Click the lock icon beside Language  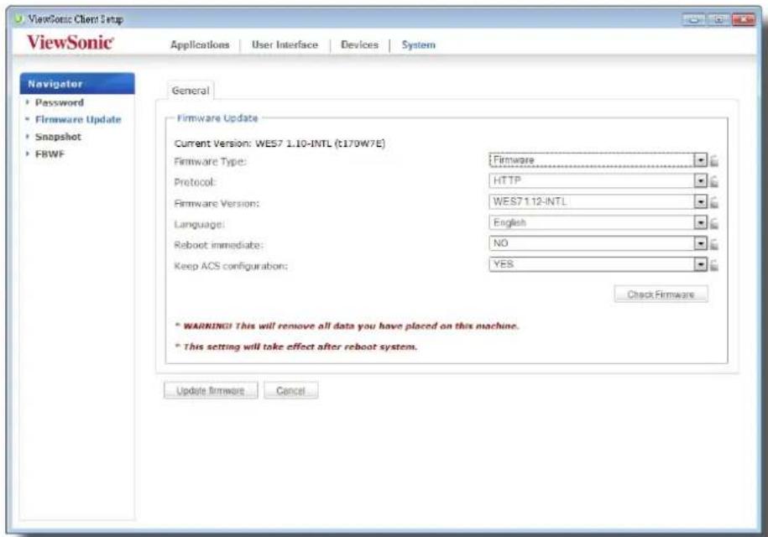point(714,223)
